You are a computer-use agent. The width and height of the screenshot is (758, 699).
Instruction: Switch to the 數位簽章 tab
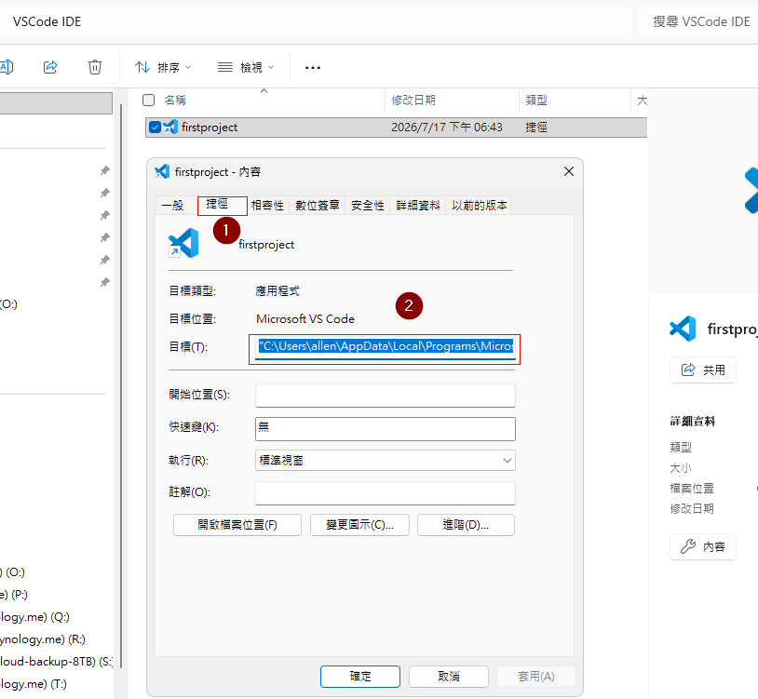318,206
